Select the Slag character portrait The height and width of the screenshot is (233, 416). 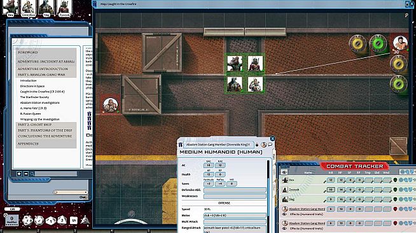(x=46, y=8)
